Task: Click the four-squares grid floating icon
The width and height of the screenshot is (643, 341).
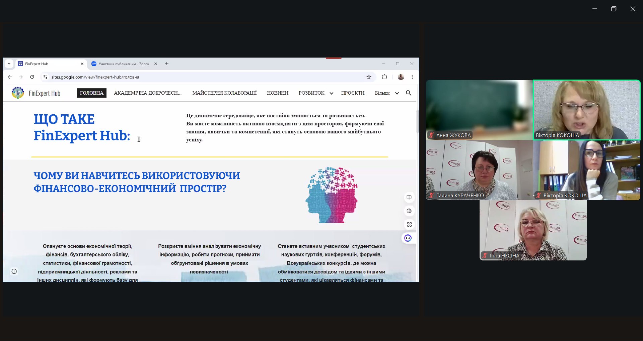Action: point(409,225)
